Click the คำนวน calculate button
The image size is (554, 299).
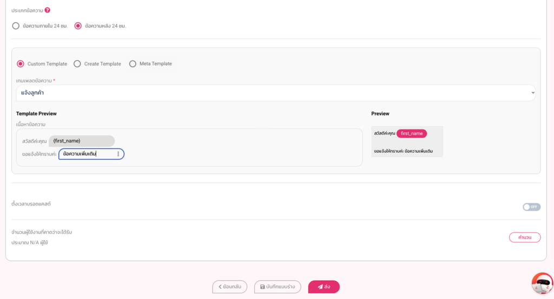[x=524, y=237]
